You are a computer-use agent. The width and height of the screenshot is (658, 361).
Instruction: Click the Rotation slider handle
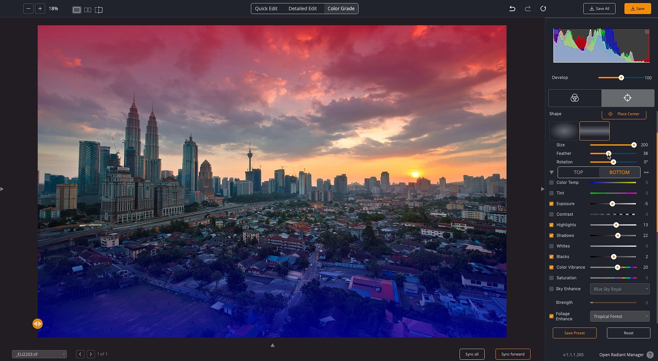tap(613, 162)
